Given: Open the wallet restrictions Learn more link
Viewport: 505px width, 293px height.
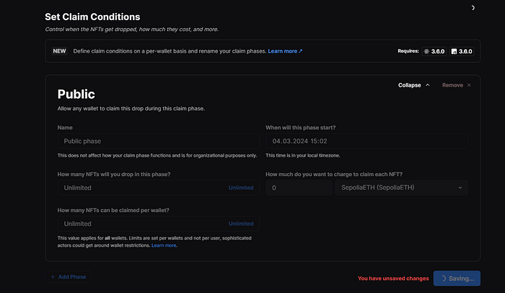Looking at the screenshot, I should 164,245.
